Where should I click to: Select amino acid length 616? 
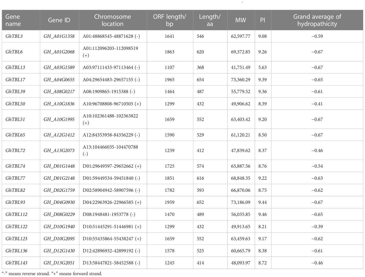tap(200, 178)
